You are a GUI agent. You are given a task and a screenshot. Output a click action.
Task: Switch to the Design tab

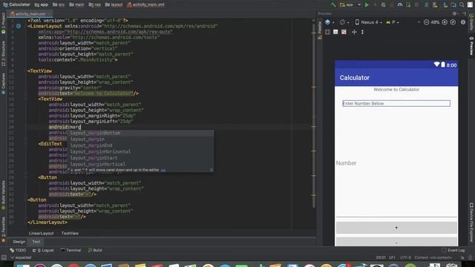[x=19, y=242]
